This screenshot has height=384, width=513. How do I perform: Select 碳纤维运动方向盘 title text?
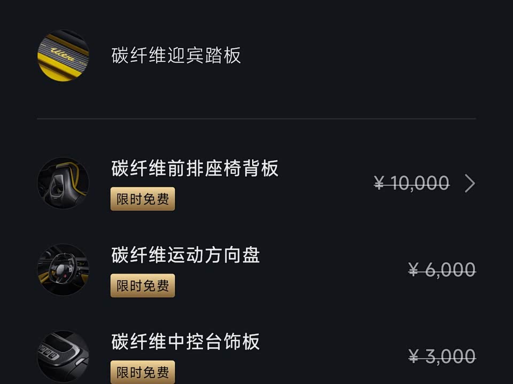coord(185,255)
